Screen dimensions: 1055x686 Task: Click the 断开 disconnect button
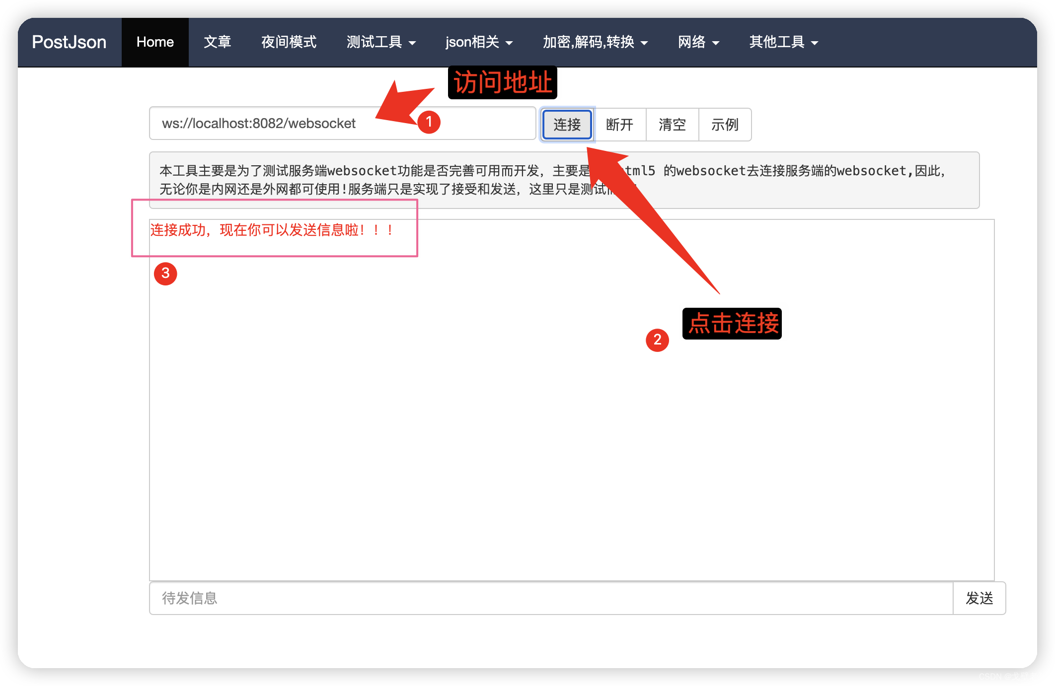tap(619, 125)
